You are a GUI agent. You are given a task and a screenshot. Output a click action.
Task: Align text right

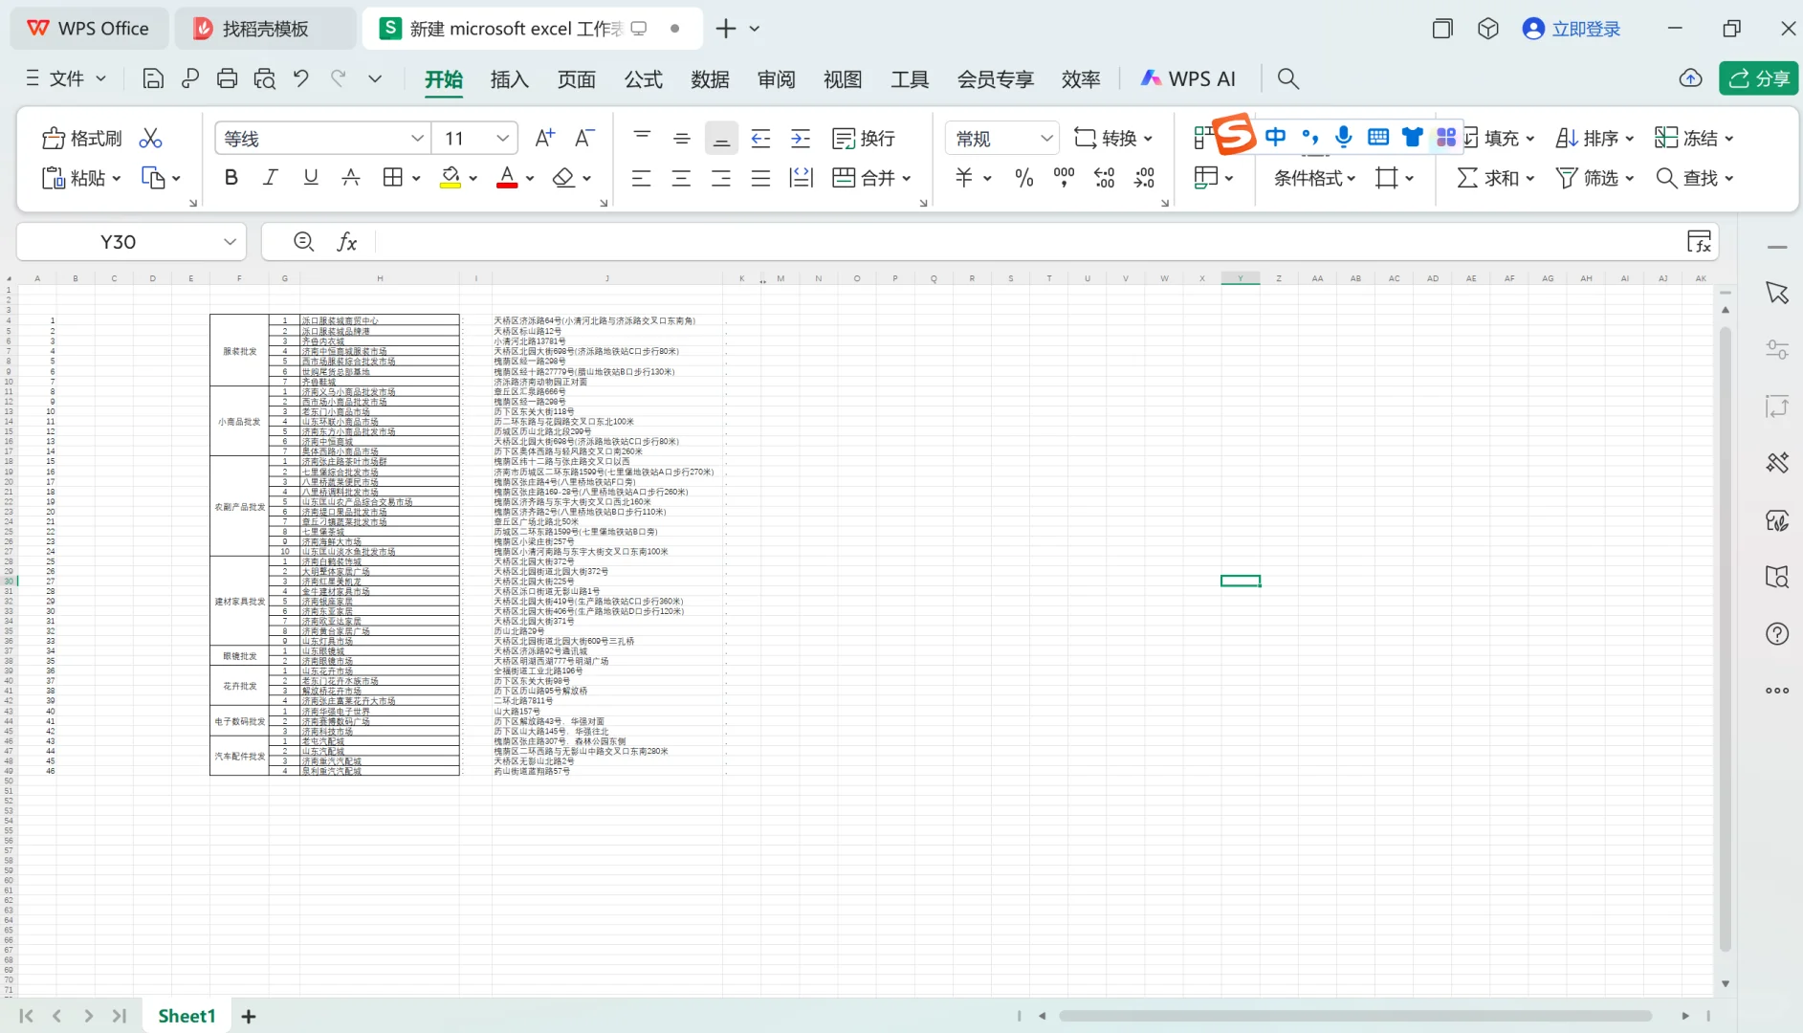[x=721, y=178]
